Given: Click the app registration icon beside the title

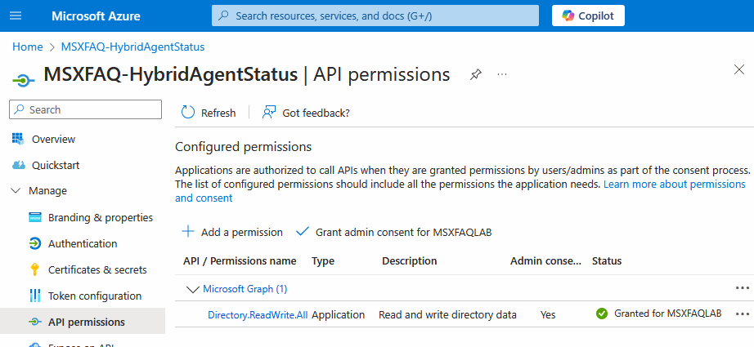Looking at the screenshot, I should tap(24, 79).
